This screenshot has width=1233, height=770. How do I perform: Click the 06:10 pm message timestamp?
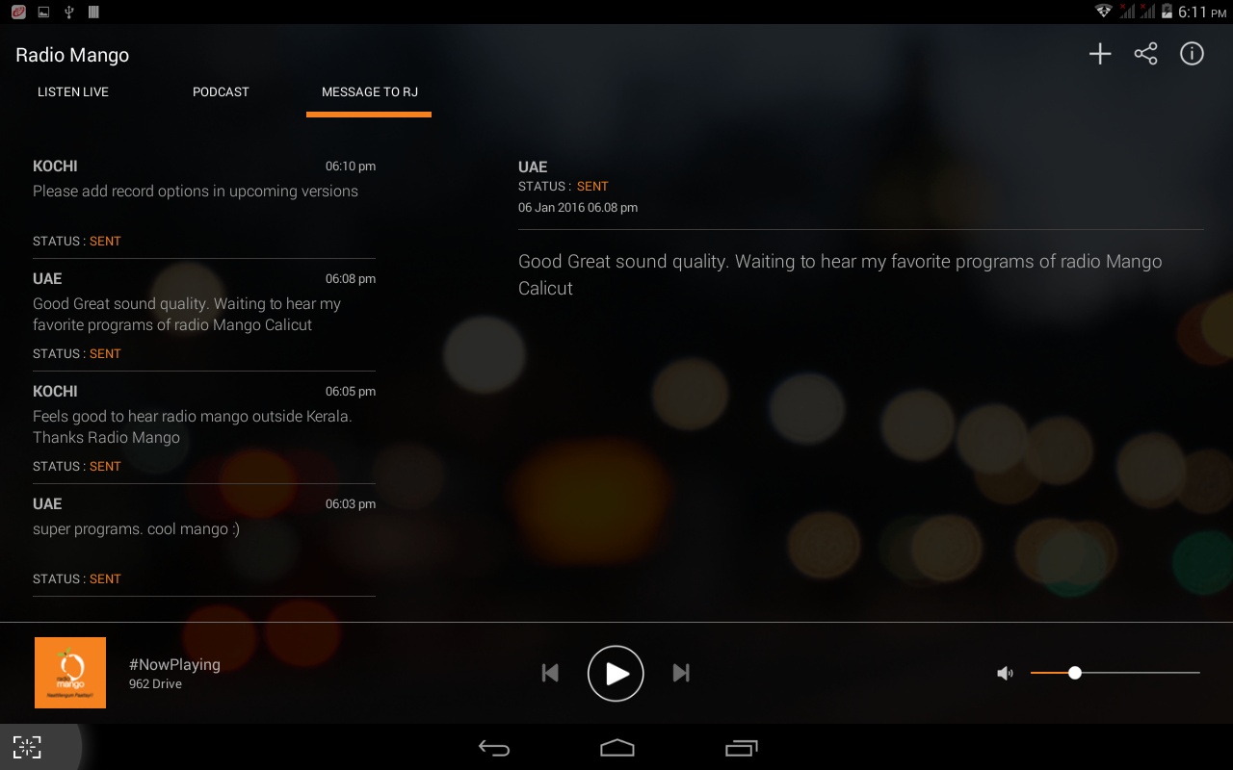351,167
